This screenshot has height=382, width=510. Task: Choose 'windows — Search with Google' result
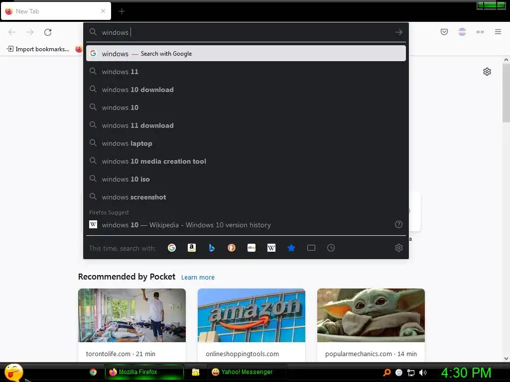click(246, 54)
